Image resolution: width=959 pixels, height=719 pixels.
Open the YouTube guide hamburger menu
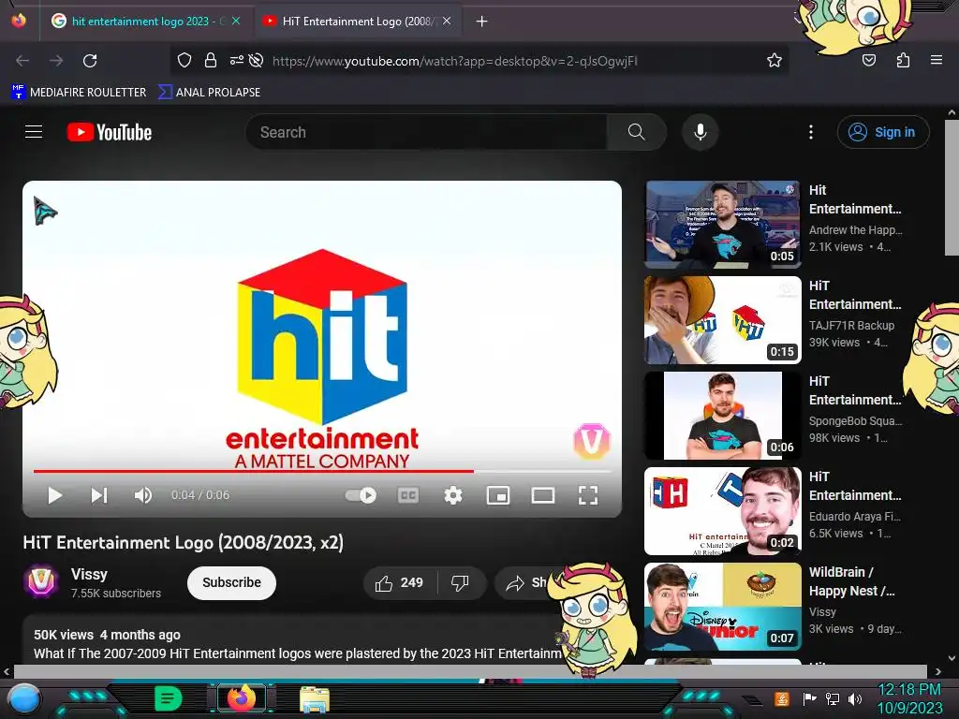[x=34, y=132]
